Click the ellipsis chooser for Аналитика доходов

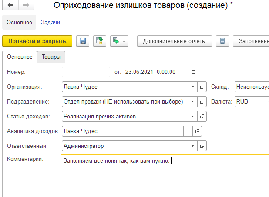click(188, 131)
